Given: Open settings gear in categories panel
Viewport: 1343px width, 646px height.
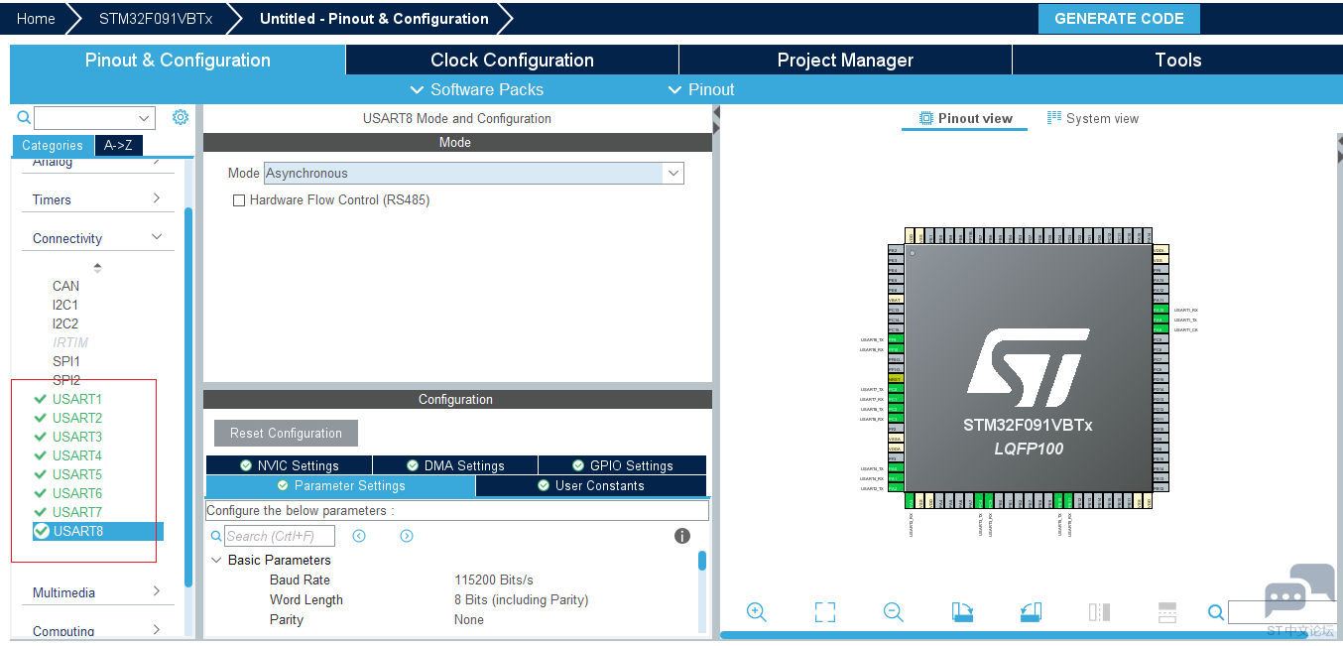Looking at the screenshot, I should [x=180, y=117].
